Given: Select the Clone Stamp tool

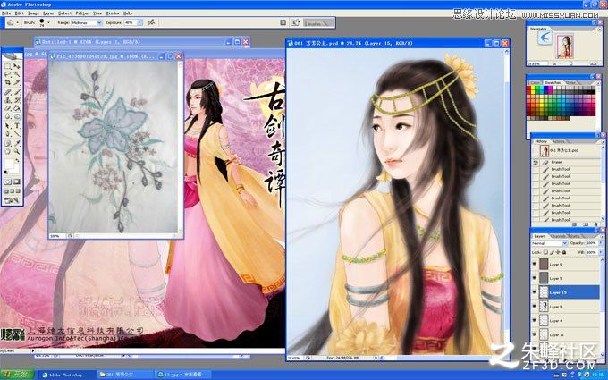Looking at the screenshot, I should pyautogui.click(x=7, y=99).
